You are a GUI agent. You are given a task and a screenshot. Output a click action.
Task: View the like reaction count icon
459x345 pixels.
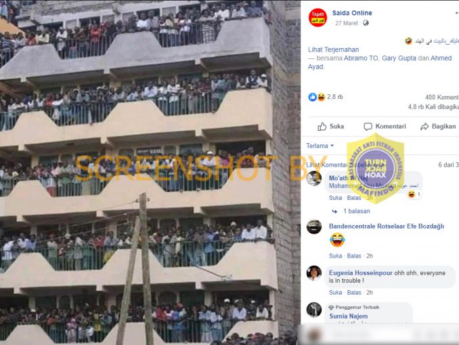[312, 97]
